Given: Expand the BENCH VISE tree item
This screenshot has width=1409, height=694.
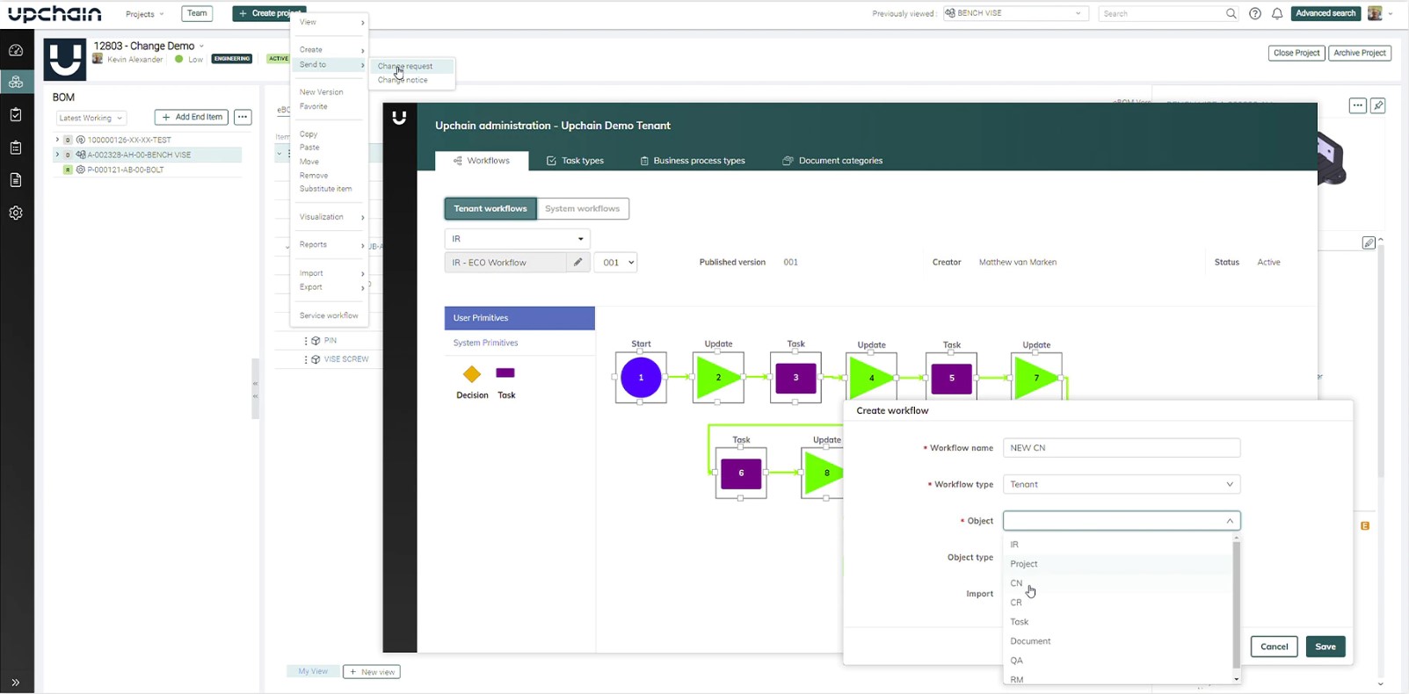Looking at the screenshot, I should coord(57,155).
